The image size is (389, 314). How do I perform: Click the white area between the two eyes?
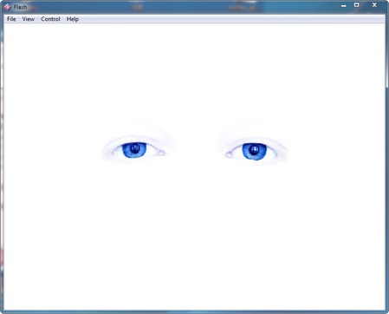195,150
